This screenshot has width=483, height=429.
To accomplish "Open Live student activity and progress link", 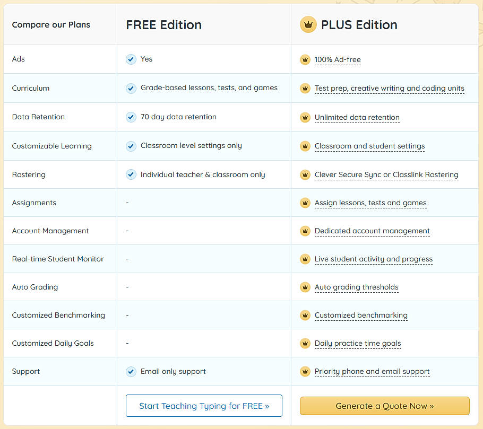I will tap(374, 259).
